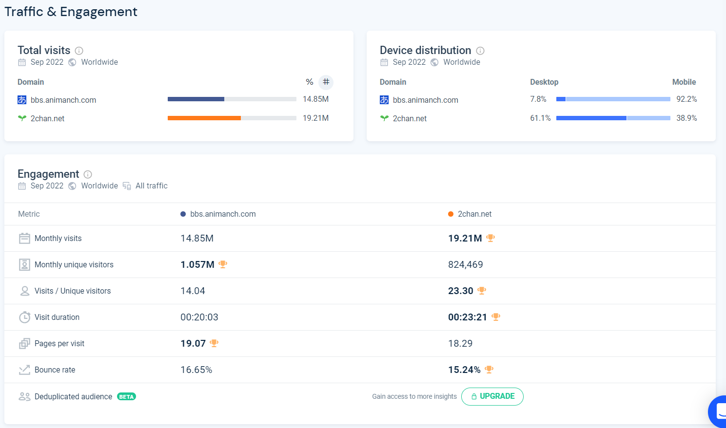726x428 pixels.
Task: Open 2chan.net in Device distribution list
Action: tap(410, 118)
